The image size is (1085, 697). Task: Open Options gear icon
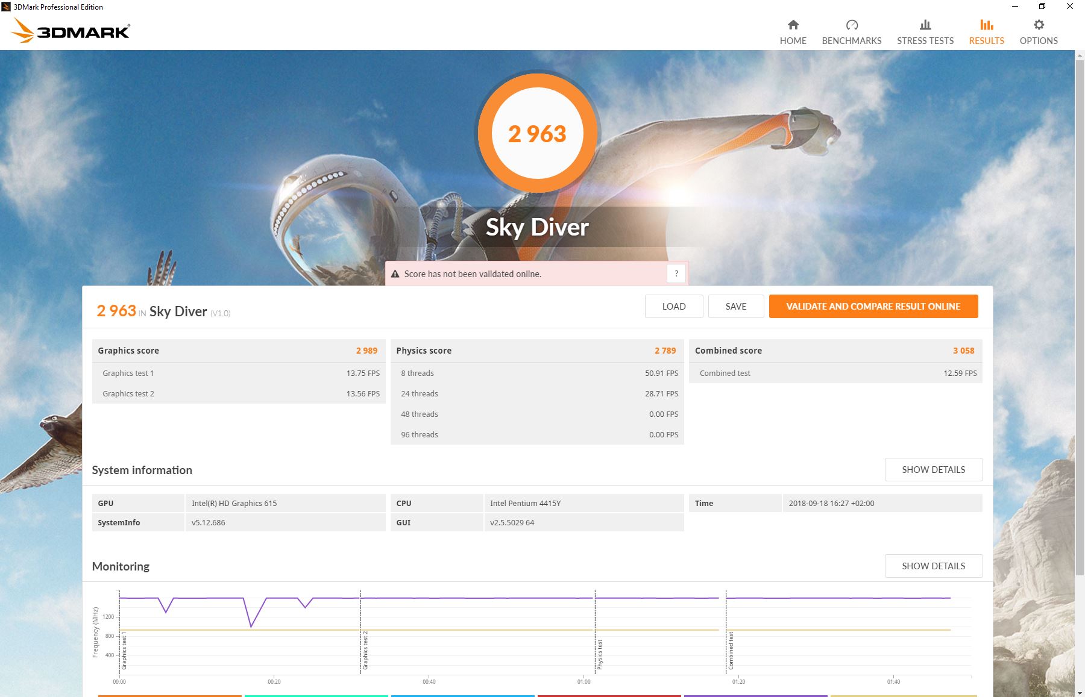pyautogui.click(x=1038, y=25)
